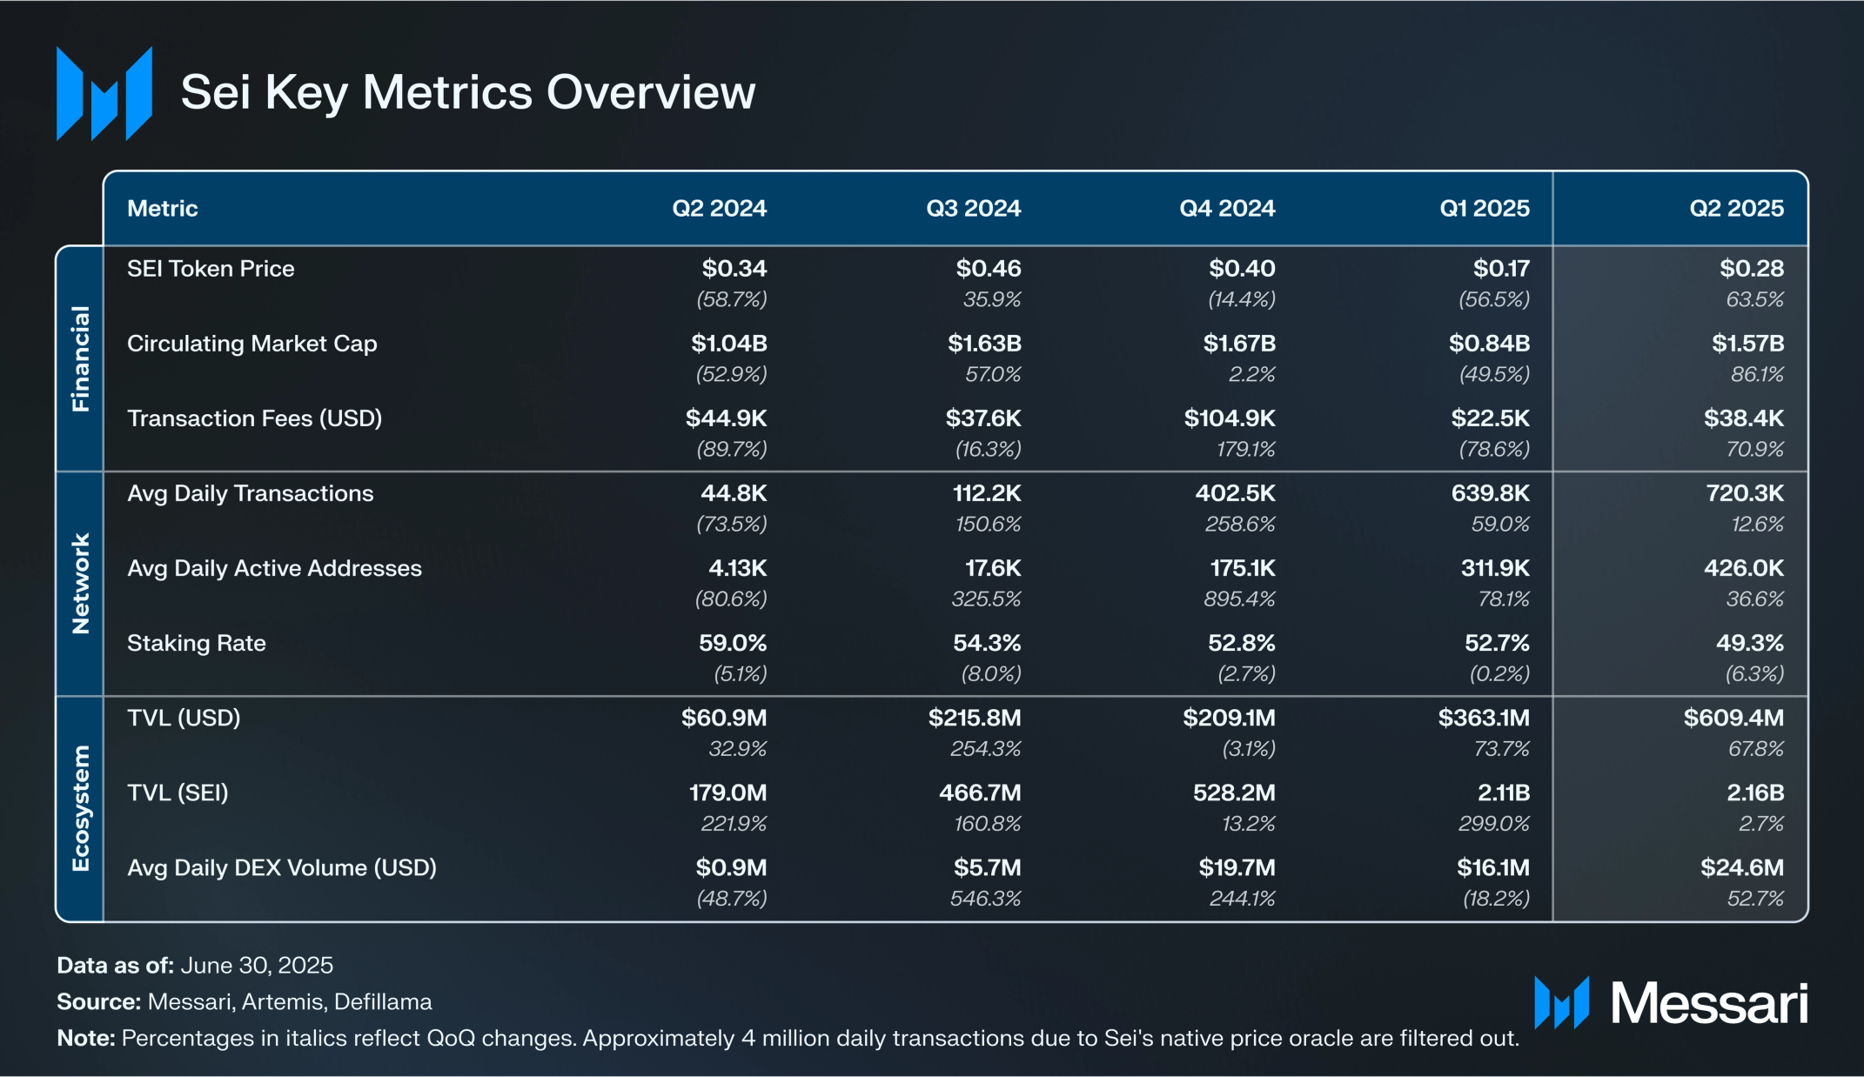Select the '$215.8M' TVL value
1864x1077 pixels.
(975, 718)
